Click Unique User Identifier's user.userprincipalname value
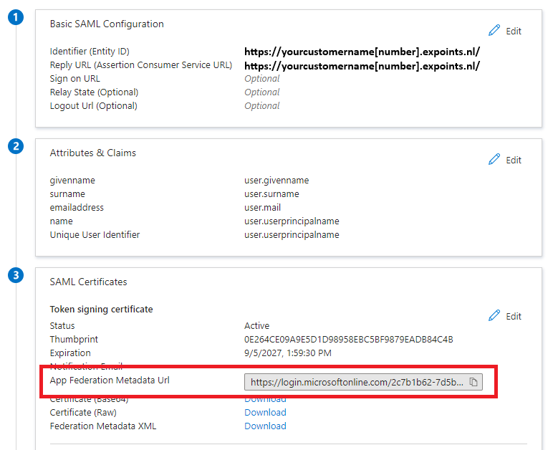 tap(292, 235)
